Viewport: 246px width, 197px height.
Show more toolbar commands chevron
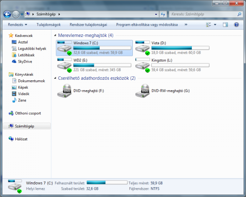(x=186, y=25)
